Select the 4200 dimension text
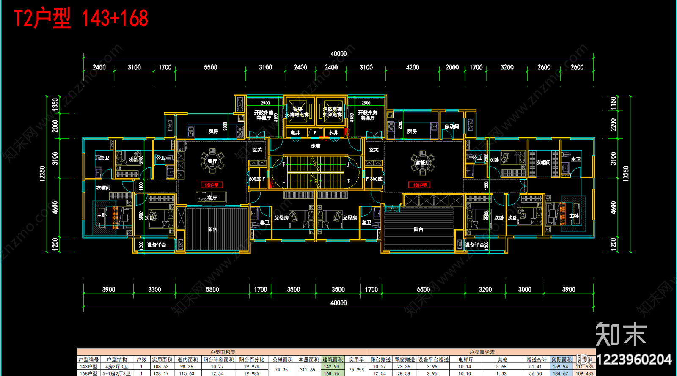 pos(413,67)
